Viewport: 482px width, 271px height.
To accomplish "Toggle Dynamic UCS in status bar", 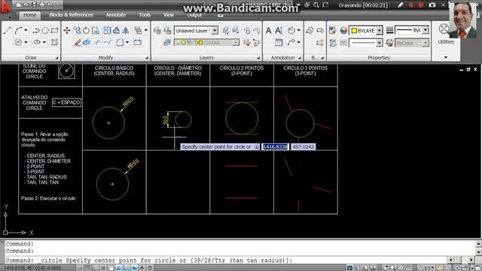I will tap(127, 268).
